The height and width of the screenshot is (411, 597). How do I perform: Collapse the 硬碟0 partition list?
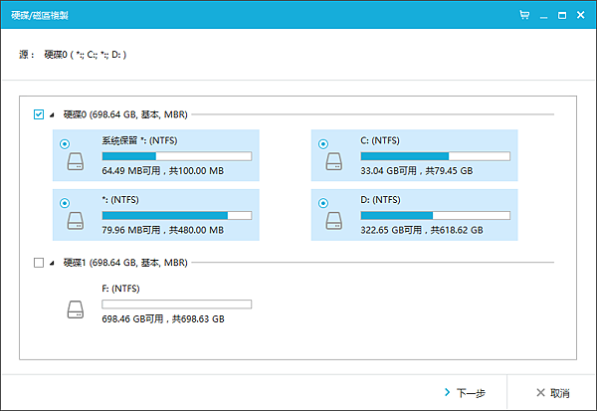coord(53,115)
